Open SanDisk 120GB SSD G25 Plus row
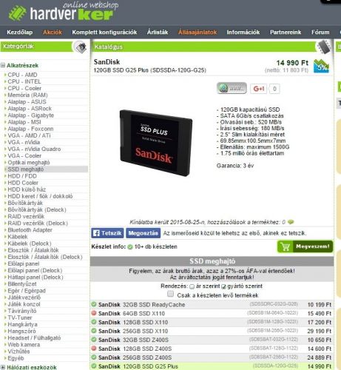Screen dimensions: 341x370 [x=212, y=366]
